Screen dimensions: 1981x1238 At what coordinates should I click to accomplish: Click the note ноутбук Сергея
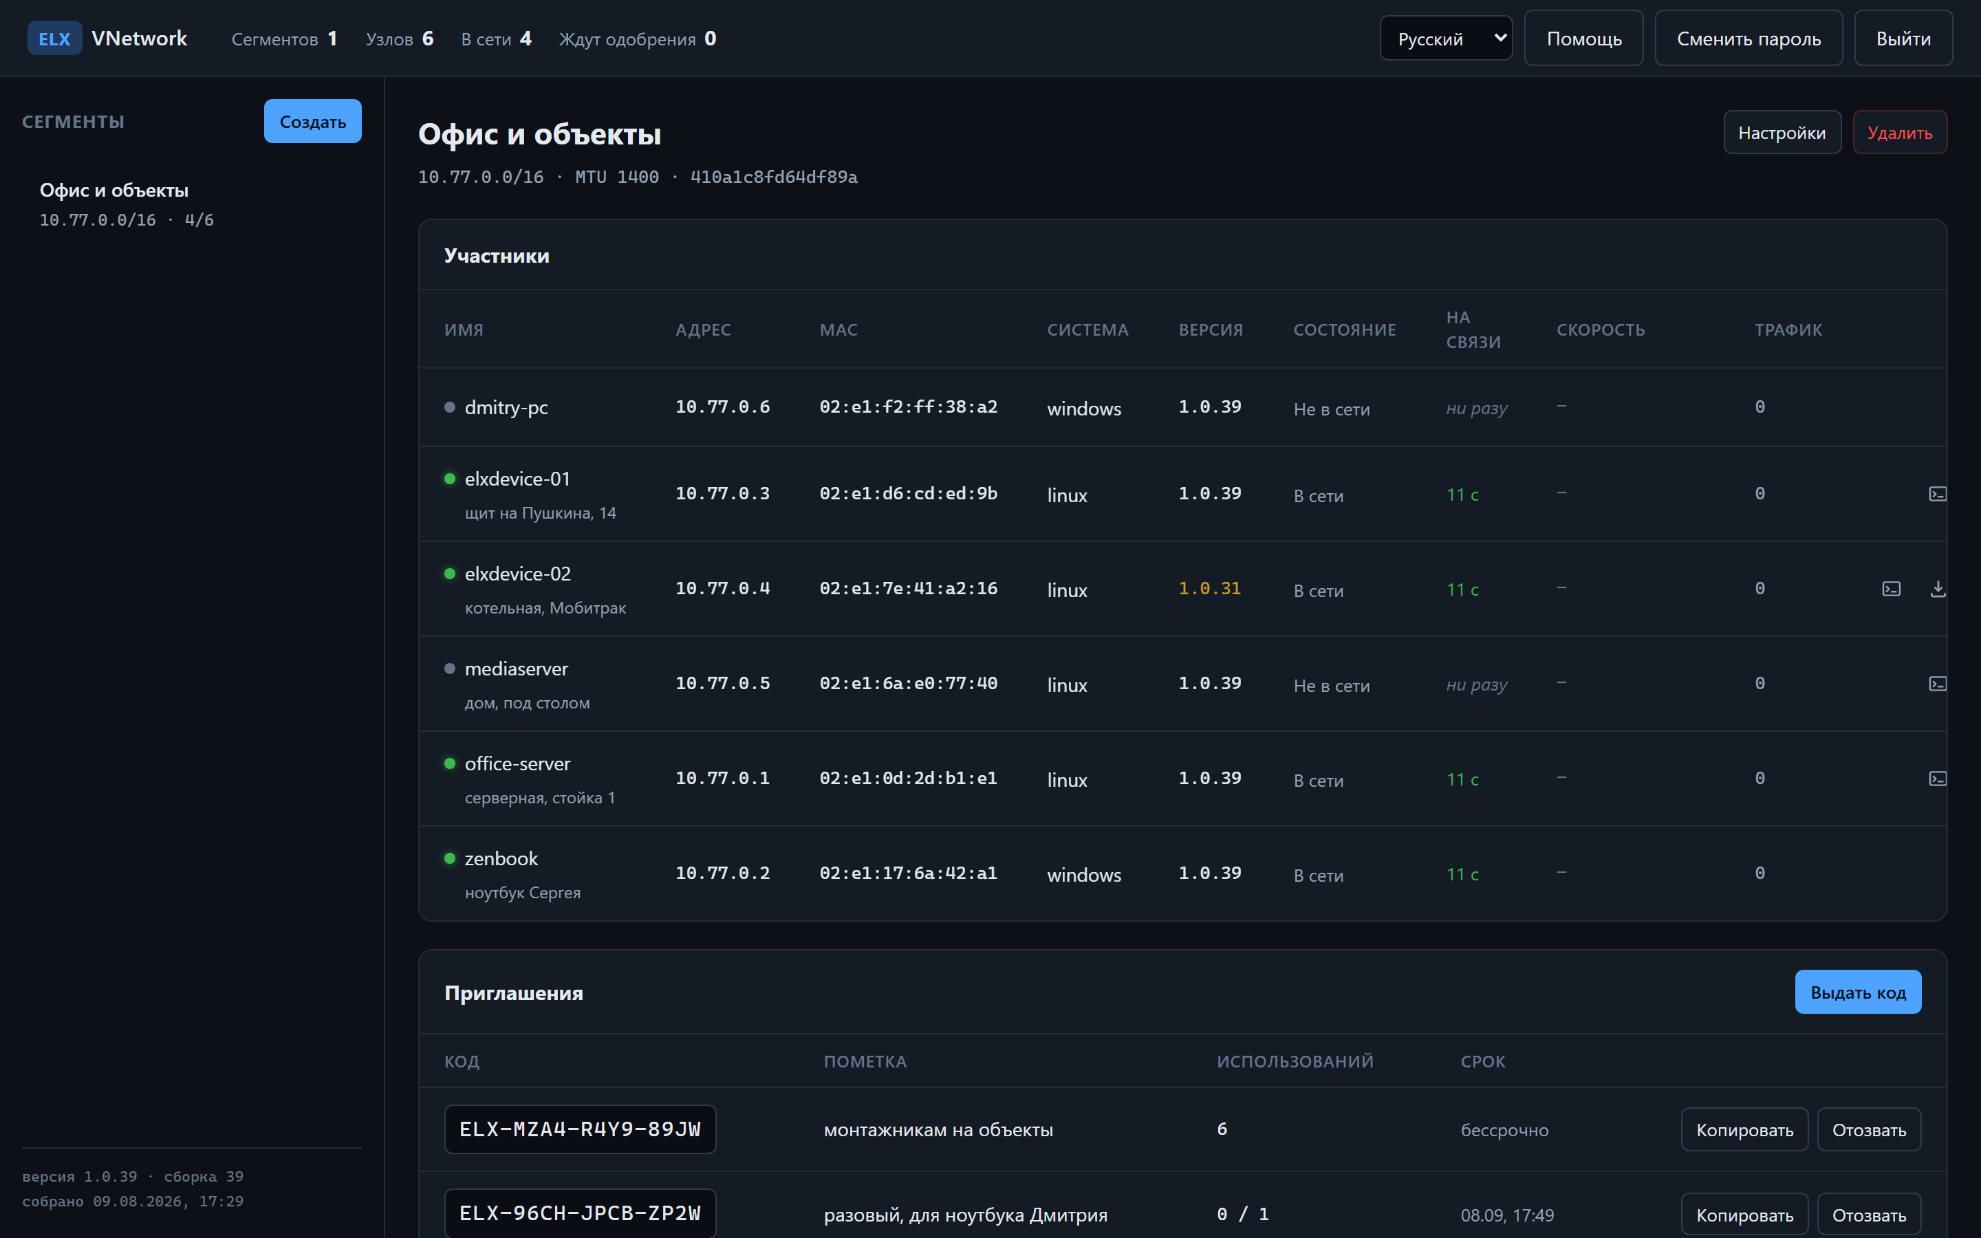click(522, 893)
